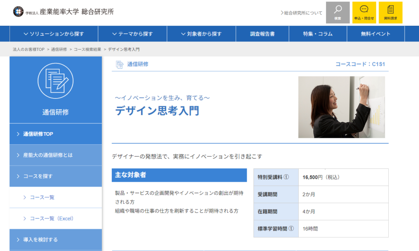Click the info icon beside 特別受講料
The height and width of the screenshot is (251, 419).
tap(286, 177)
